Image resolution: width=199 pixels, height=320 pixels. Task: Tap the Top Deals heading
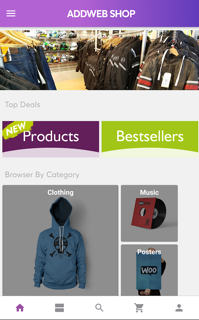point(23,105)
